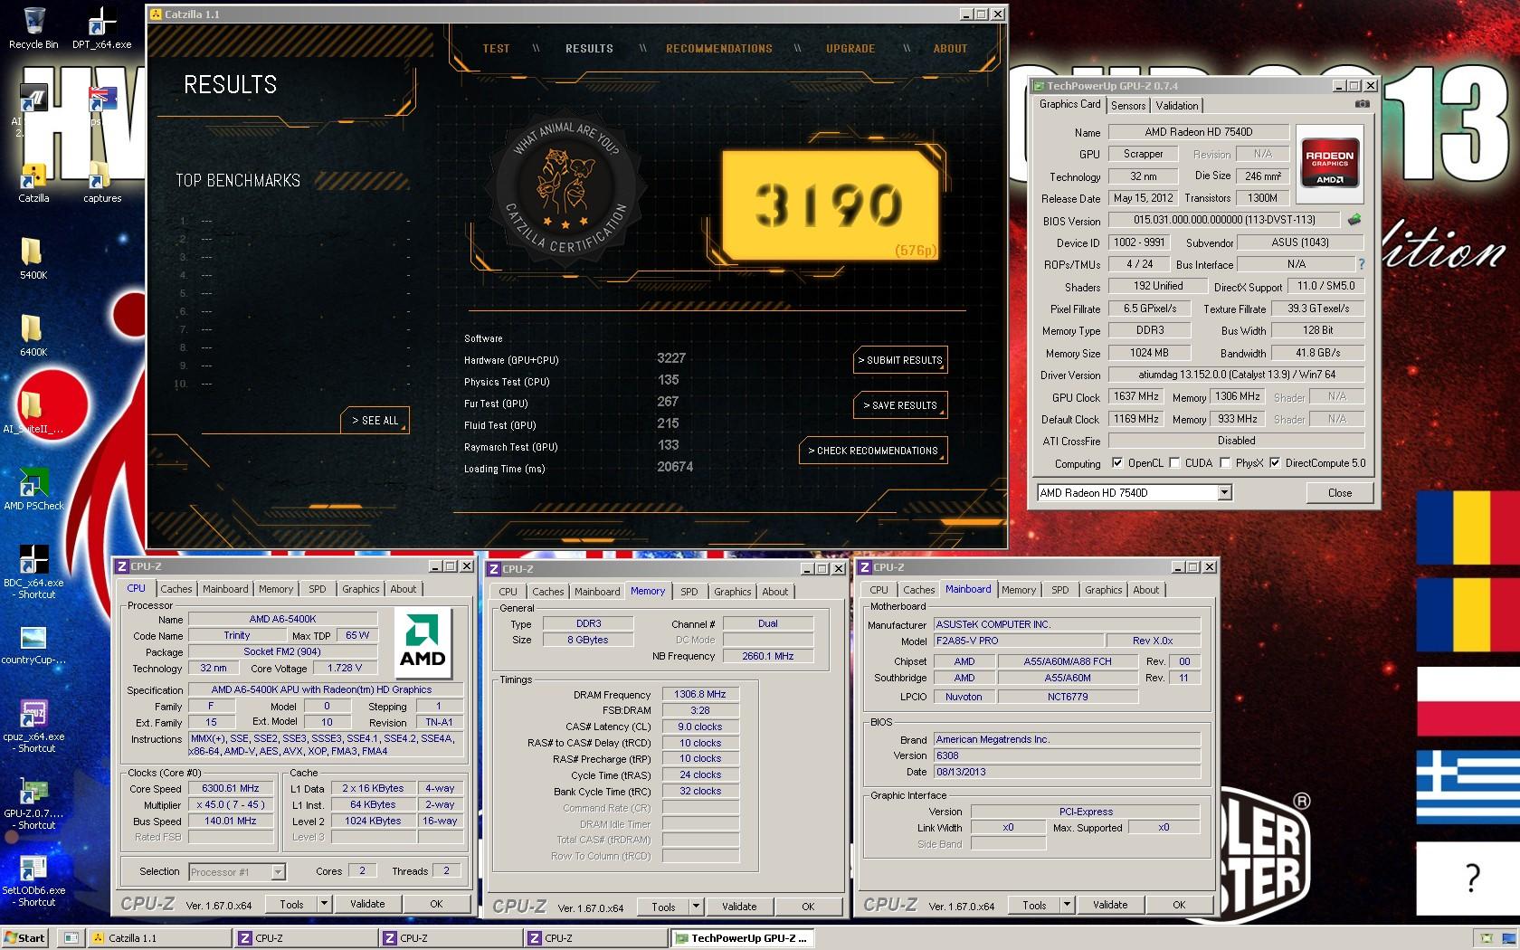Click the Bus Interface question mark icon
1520x950 pixels.
coord(1362,264)
